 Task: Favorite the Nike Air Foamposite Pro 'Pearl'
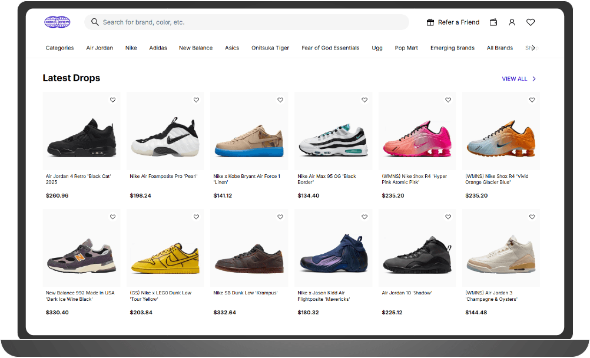tap(196, 100)
